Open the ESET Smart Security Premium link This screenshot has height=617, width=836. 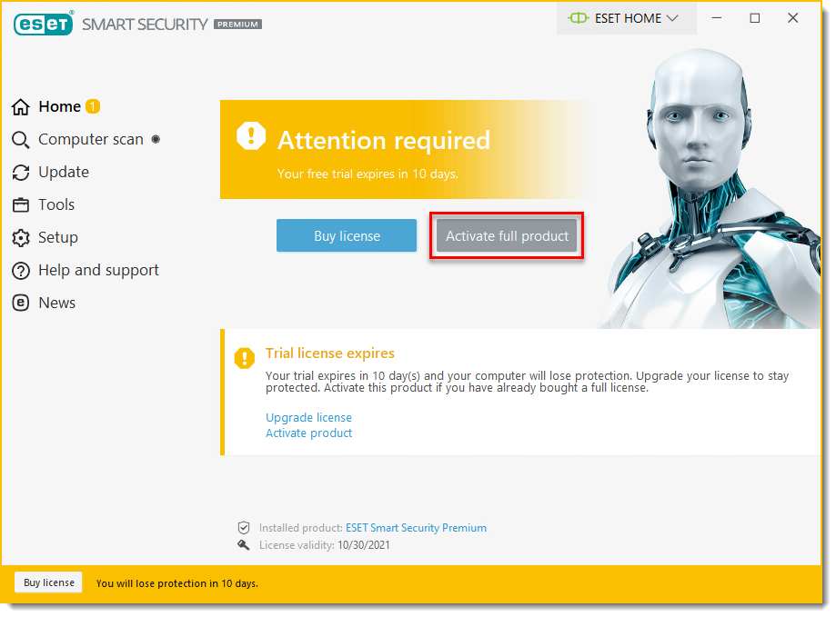416,528
